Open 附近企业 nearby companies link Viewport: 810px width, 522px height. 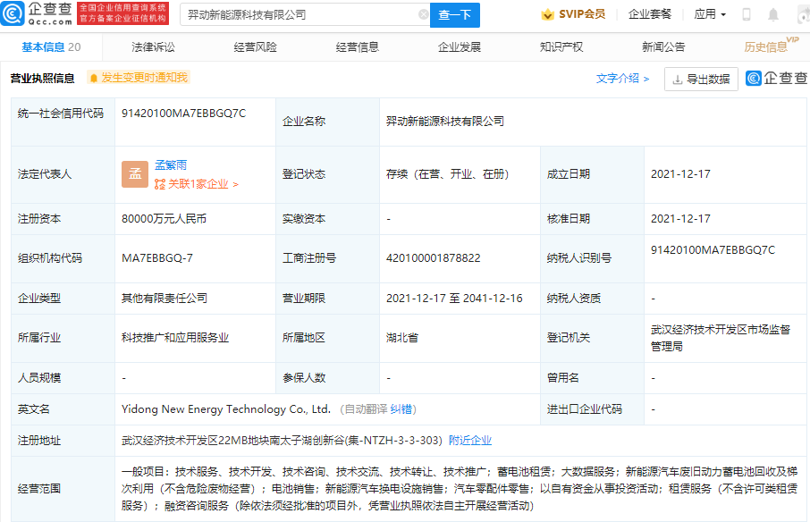click(470, 441)
